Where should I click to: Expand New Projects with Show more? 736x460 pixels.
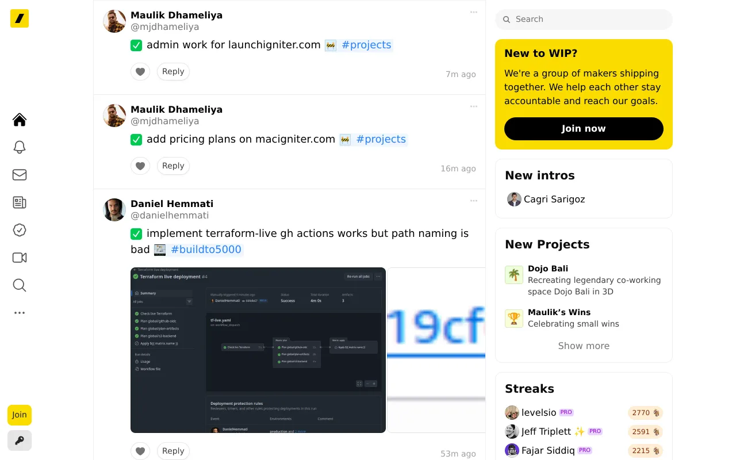click(x=584, y=346)
